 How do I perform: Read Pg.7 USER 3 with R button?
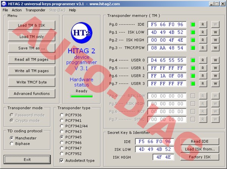point(203,84)
